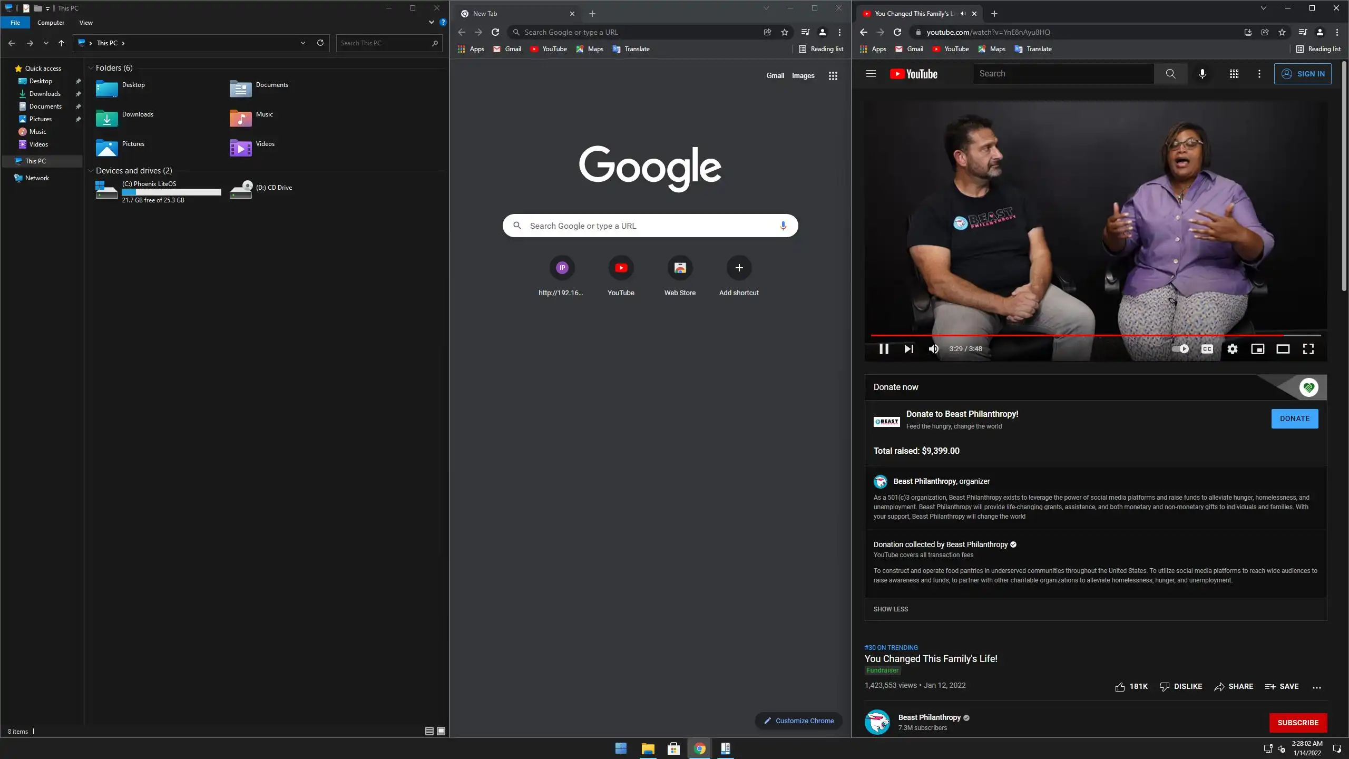Screen dimensions: 1349x759
Task: Open address bar history dropdown in Explorer
Action: [303, 43]
